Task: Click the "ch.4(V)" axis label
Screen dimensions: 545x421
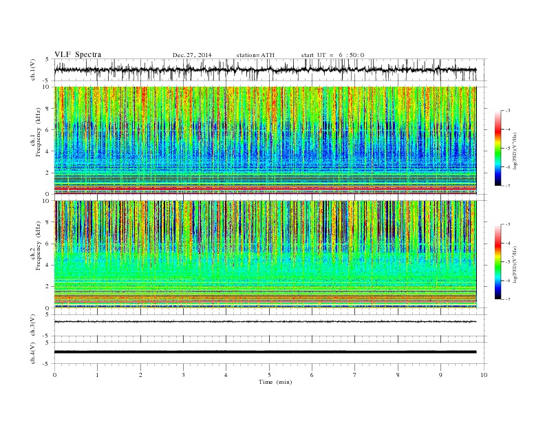Action: pyautogui.click(x=33, y=354)
